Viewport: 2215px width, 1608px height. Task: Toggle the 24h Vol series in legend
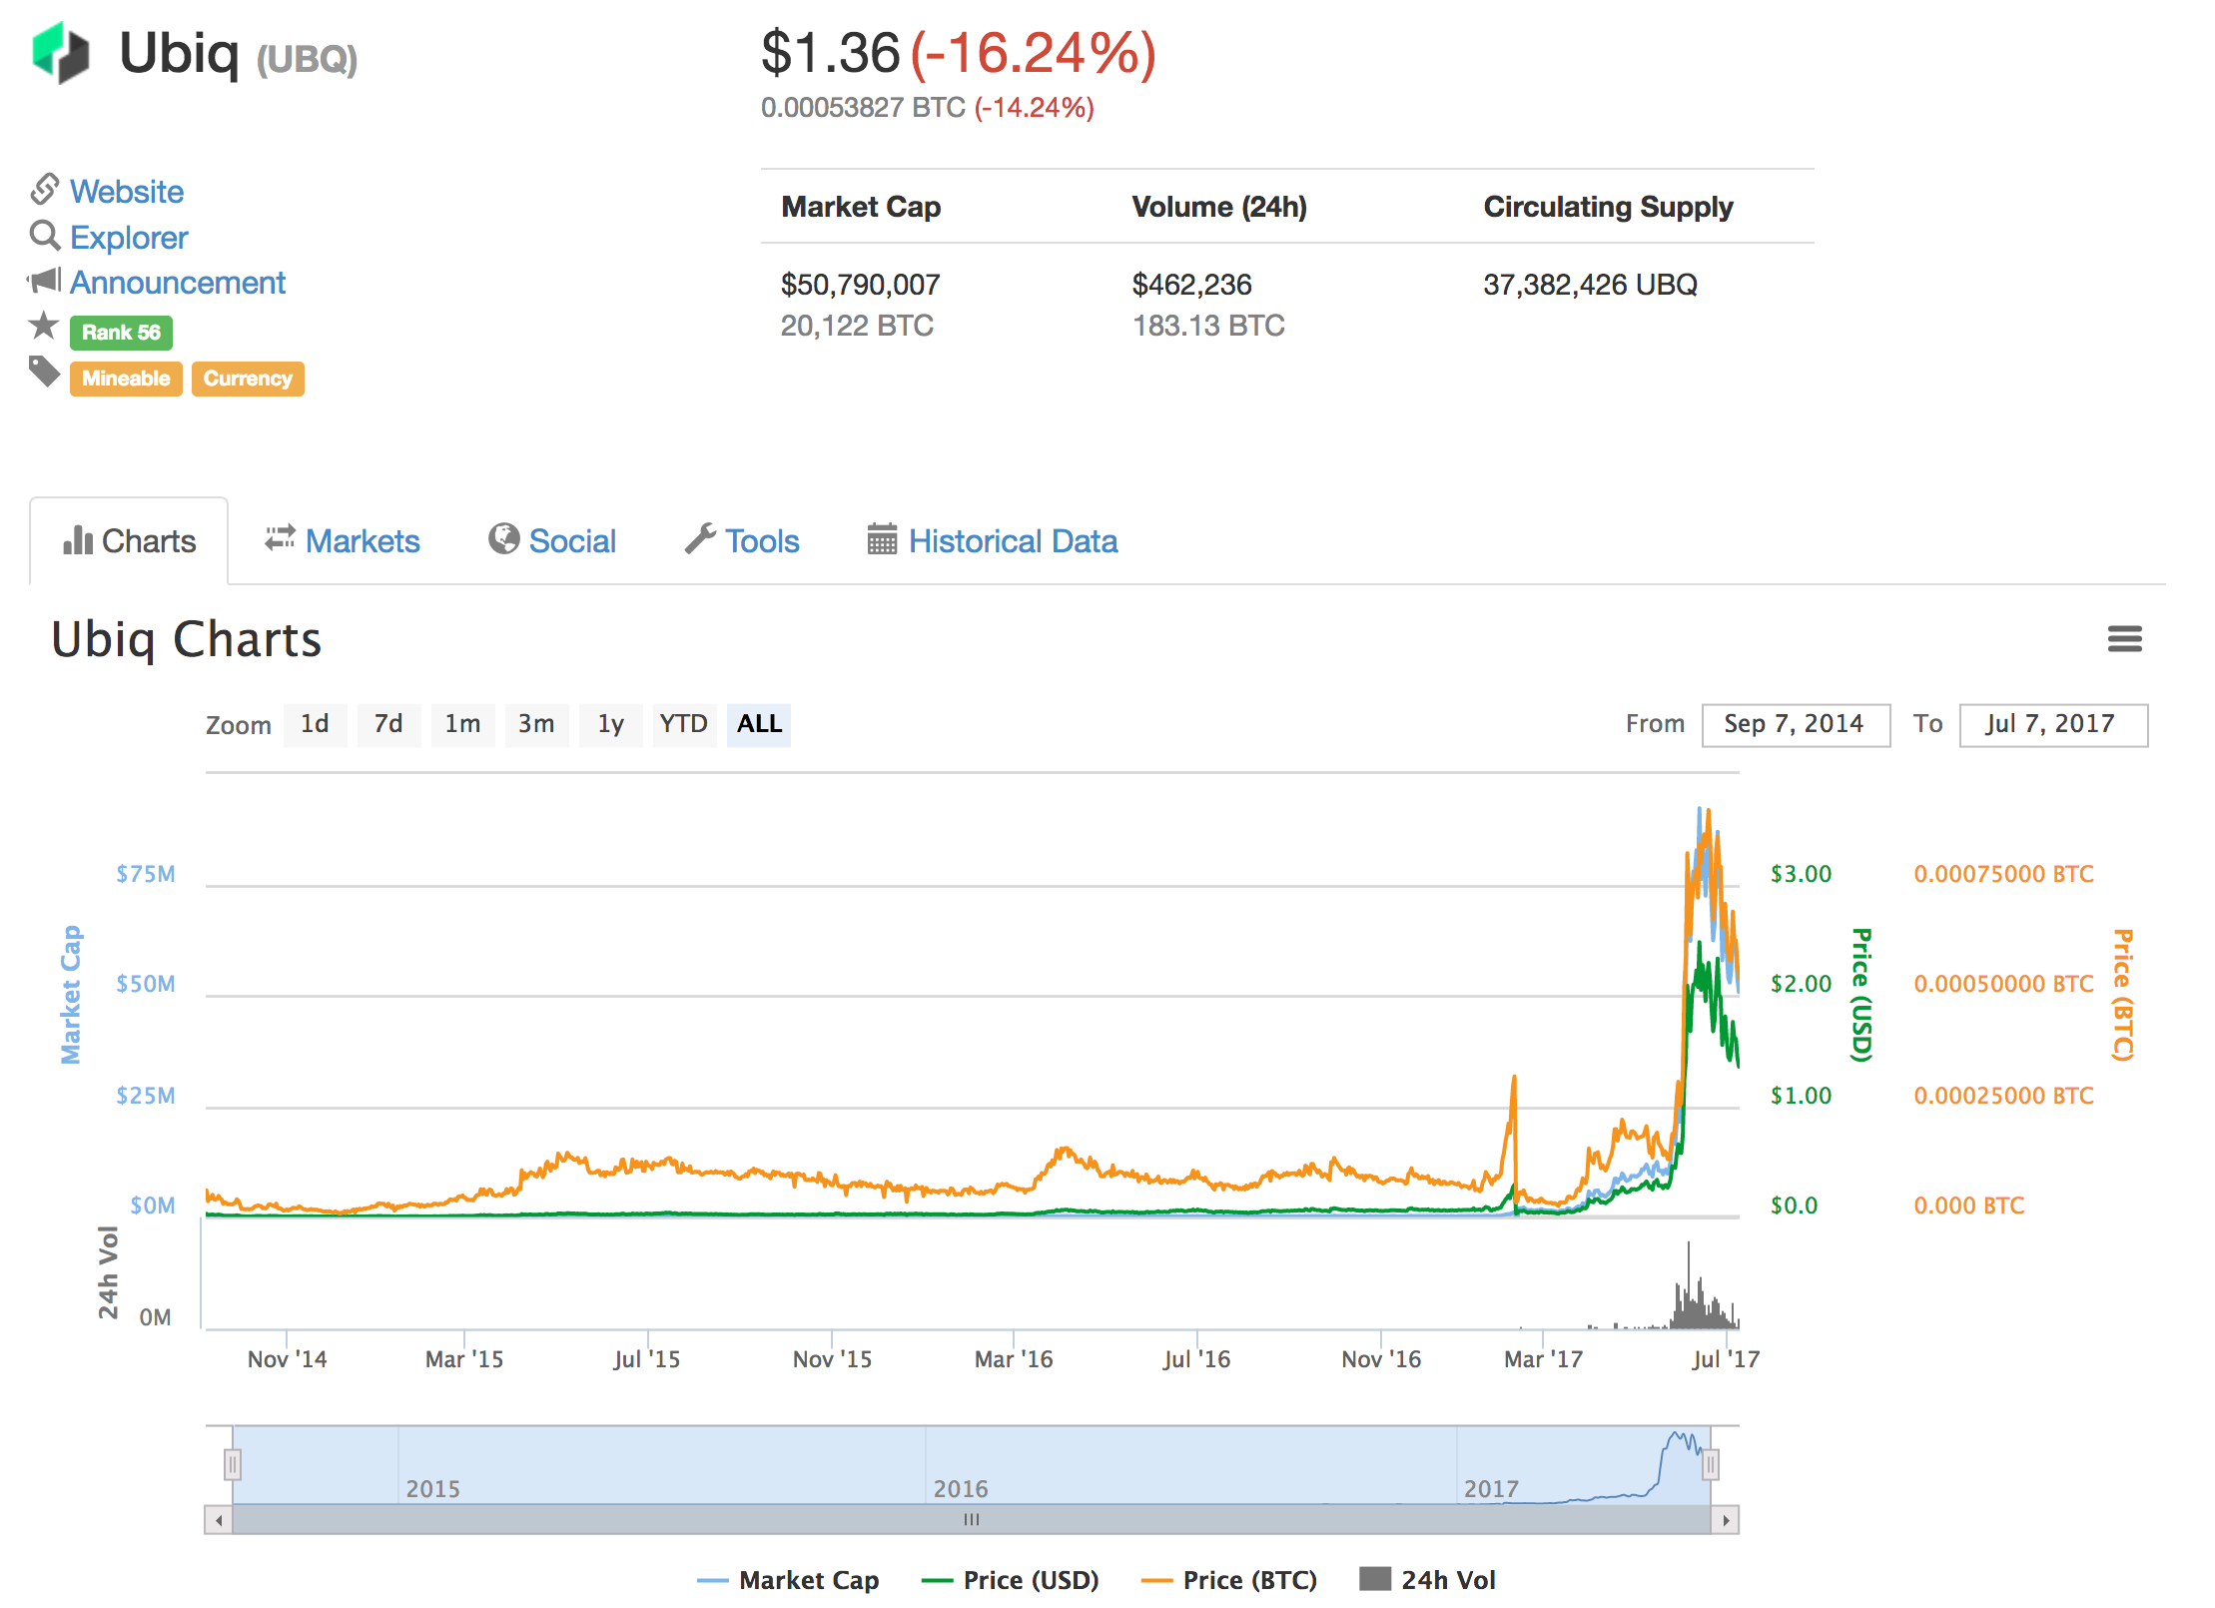[1428, 1580]
